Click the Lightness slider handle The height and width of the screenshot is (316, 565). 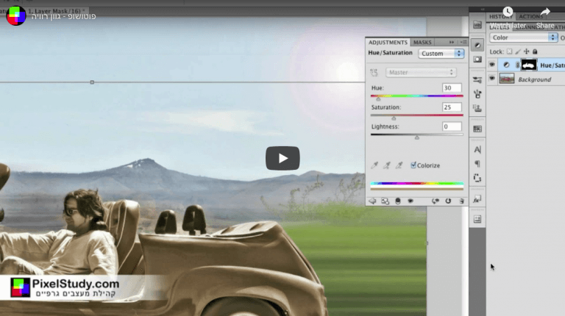(x=417, y=137)
